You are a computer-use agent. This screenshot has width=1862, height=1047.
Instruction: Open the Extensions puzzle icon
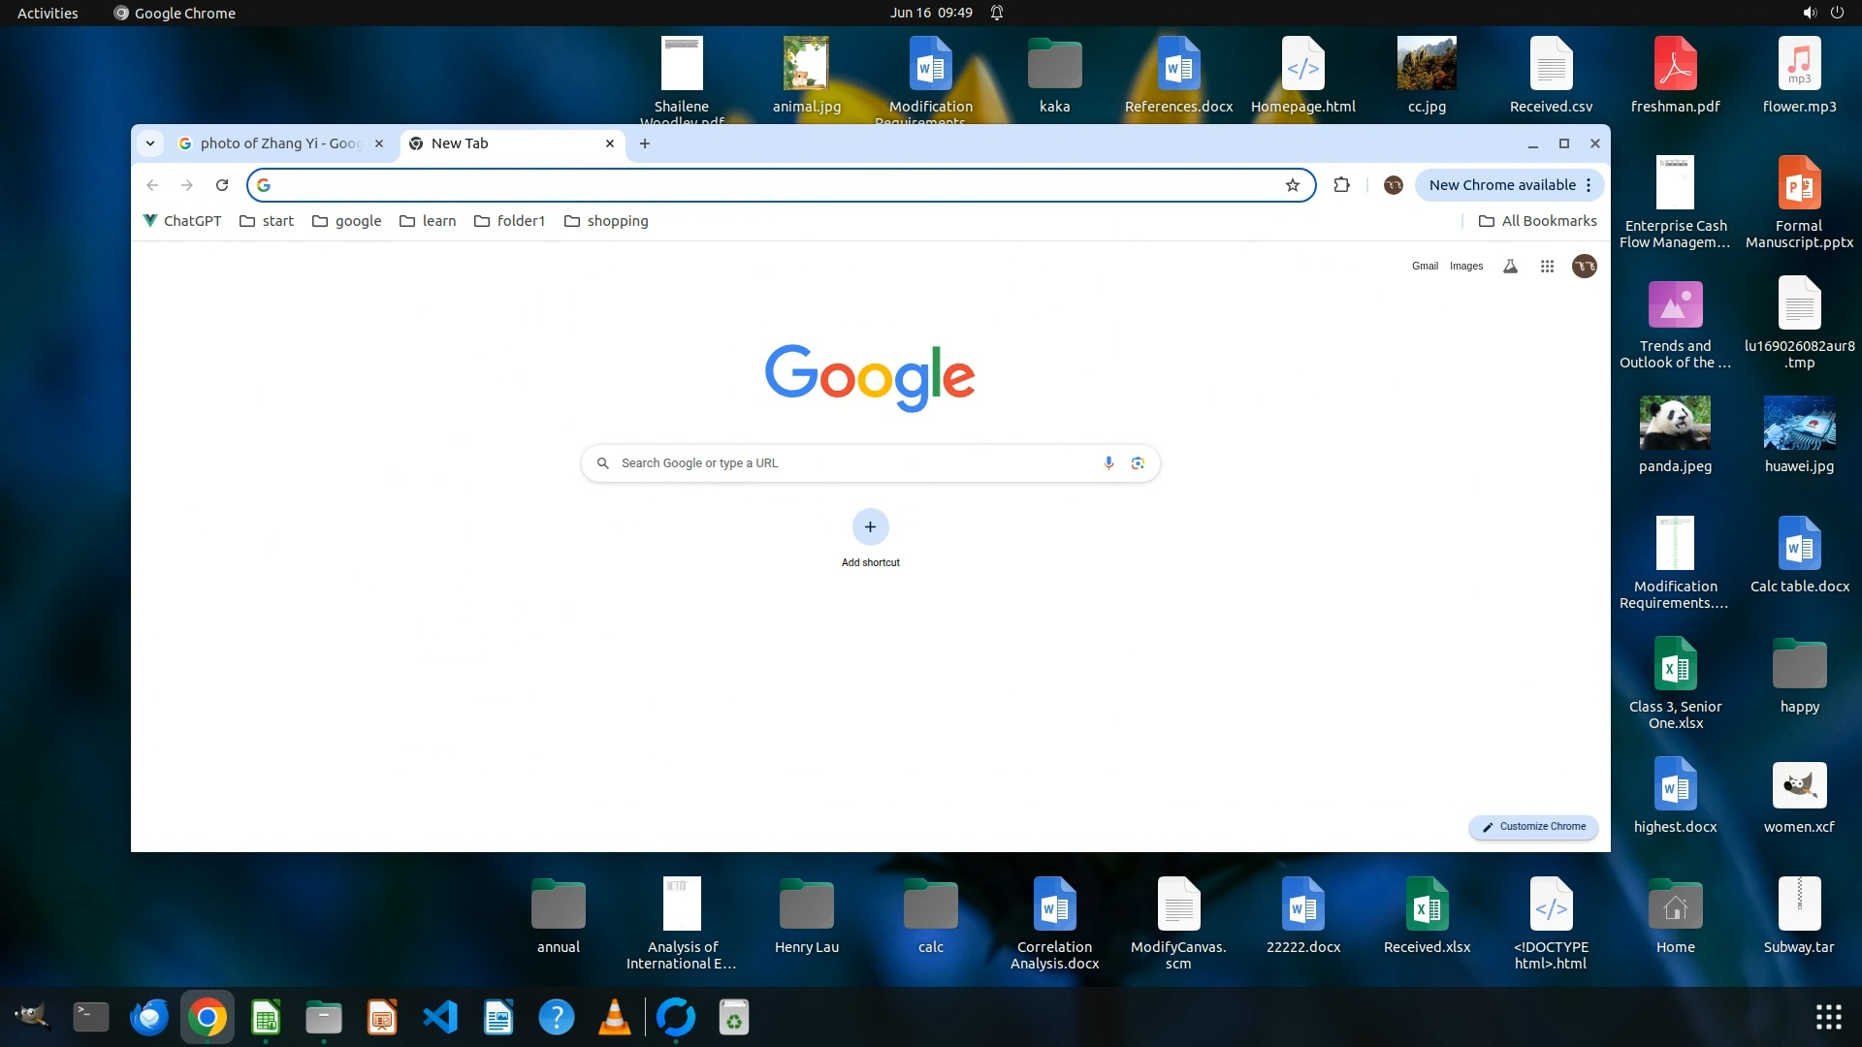(x=1341, y=185)
